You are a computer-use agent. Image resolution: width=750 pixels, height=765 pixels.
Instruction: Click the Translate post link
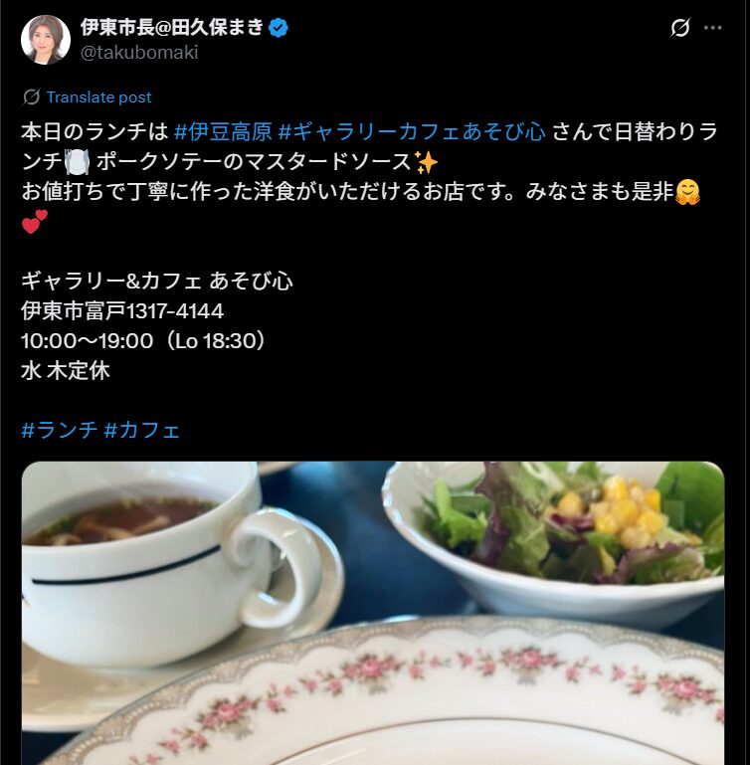coord(99,97)
